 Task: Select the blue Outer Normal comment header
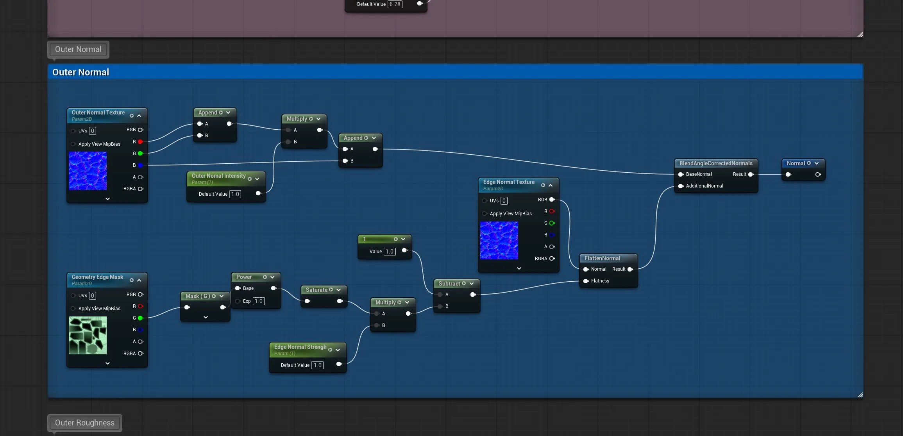pyautogui.click(x=455, y=72)
